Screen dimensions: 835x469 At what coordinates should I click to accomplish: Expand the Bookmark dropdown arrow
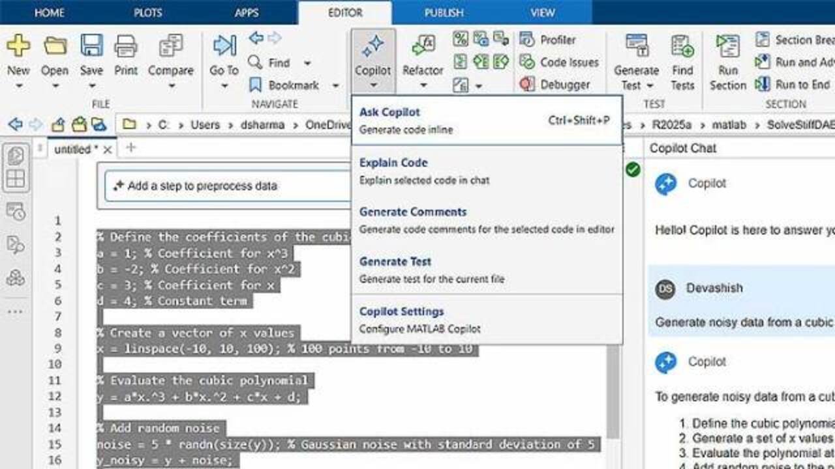(335, 85)
